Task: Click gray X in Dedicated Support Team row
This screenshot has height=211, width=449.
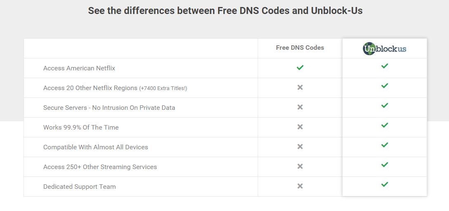Action: [300, 186]
